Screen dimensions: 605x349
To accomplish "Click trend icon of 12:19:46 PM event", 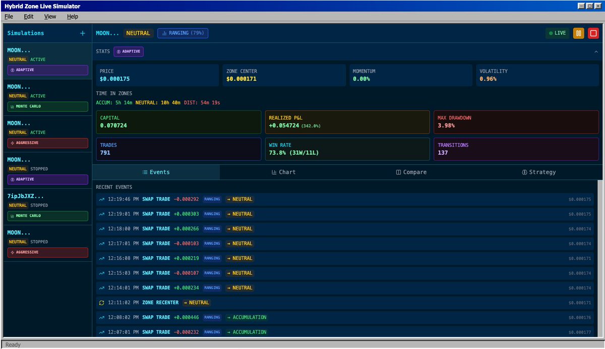I will (x=102, y=199).
